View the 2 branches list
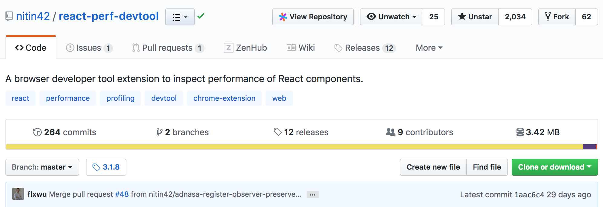 pyautogui.click(x=182, y=132)
